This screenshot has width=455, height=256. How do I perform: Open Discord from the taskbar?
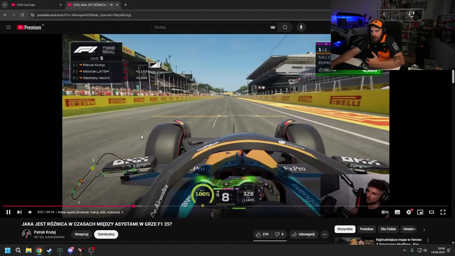70,250
